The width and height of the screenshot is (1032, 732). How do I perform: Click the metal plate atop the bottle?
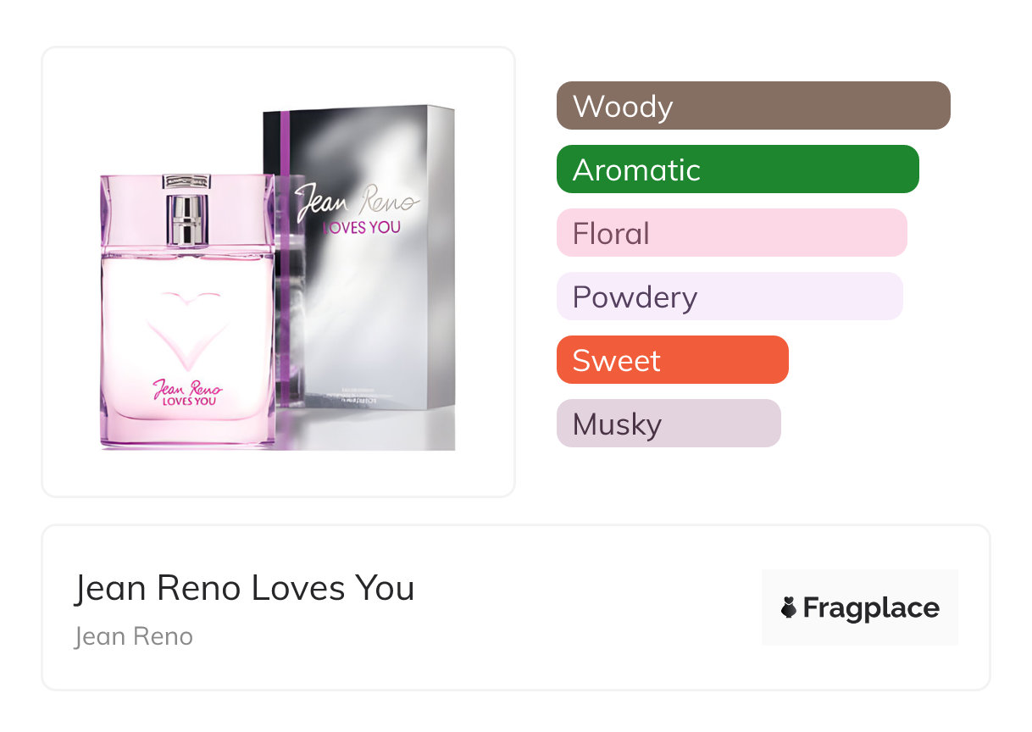tap(187, 180)
